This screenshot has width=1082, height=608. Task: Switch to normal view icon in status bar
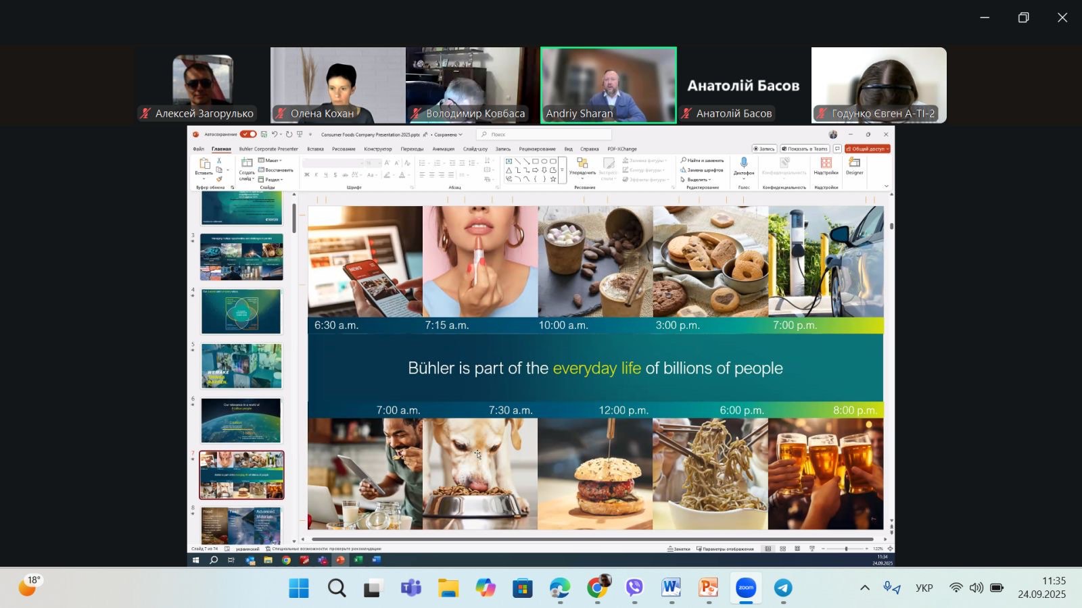pos(768,549)
